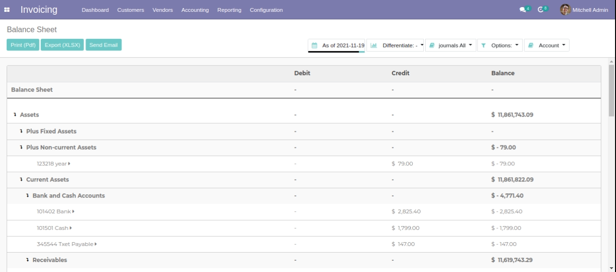
Task: Open the Accounting menu
Action: pos(195,10)
